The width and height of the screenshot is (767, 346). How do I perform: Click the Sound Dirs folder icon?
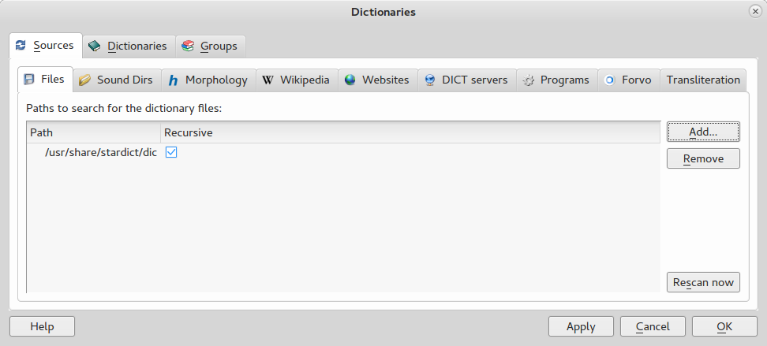tap(84, 80)
